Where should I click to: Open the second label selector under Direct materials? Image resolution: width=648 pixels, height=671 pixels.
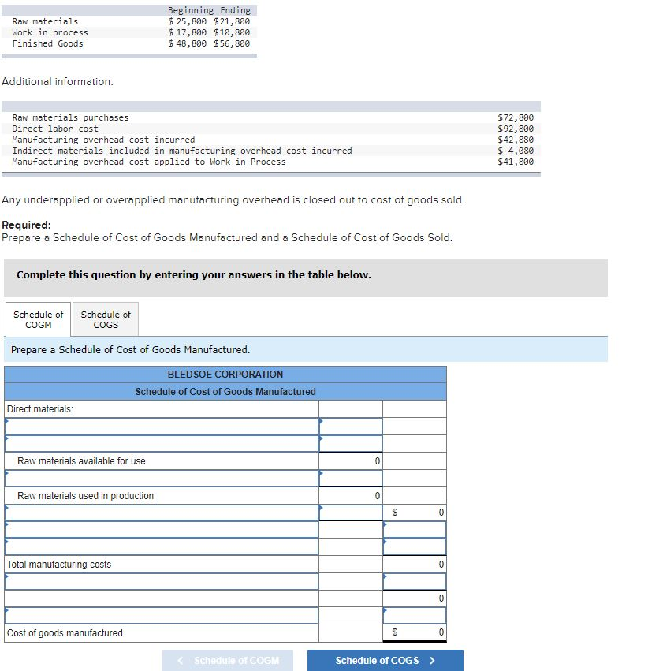158,444
